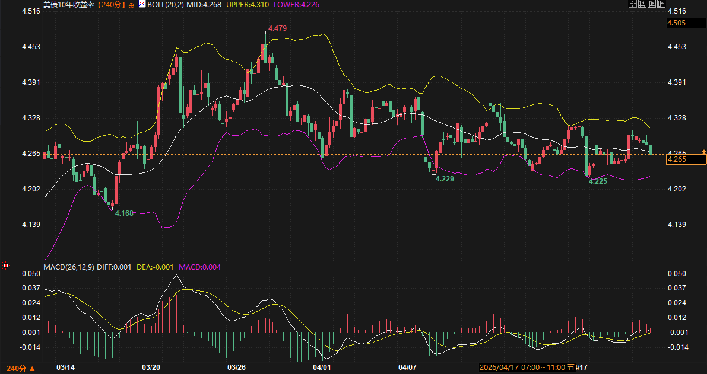Select the 04/07 date on time axis
Screen dimensions: 707x374
pos(407,367)
